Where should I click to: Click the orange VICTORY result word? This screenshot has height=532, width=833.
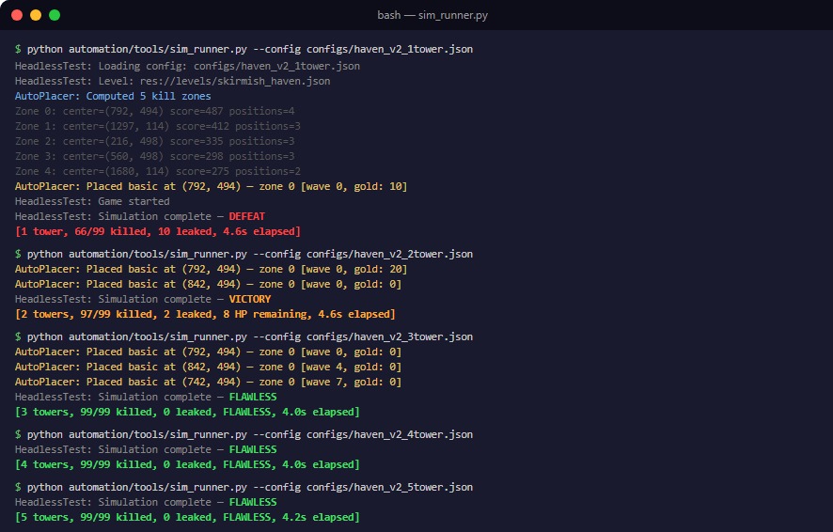[250, 299]
